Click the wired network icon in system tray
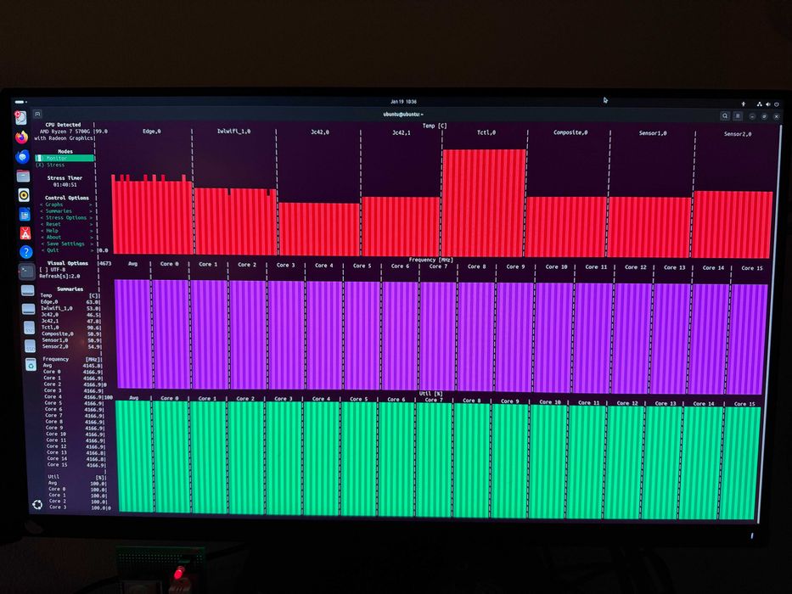 [x=759, y=104]
